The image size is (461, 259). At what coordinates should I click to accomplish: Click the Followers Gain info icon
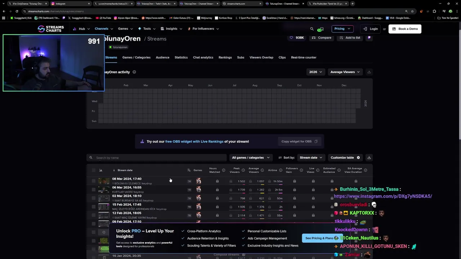click(x=301, y=170)
